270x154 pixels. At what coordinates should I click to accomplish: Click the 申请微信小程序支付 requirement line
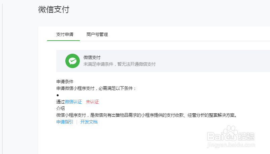point(96,89)
